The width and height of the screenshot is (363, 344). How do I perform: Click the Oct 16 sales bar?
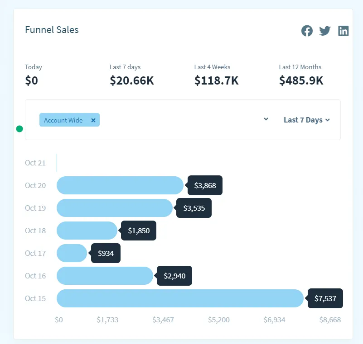(x=105, y=276)
